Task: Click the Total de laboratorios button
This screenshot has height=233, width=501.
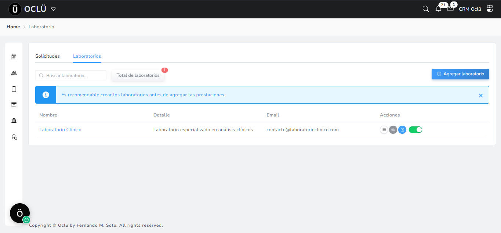Action: (x=138, y=75)
